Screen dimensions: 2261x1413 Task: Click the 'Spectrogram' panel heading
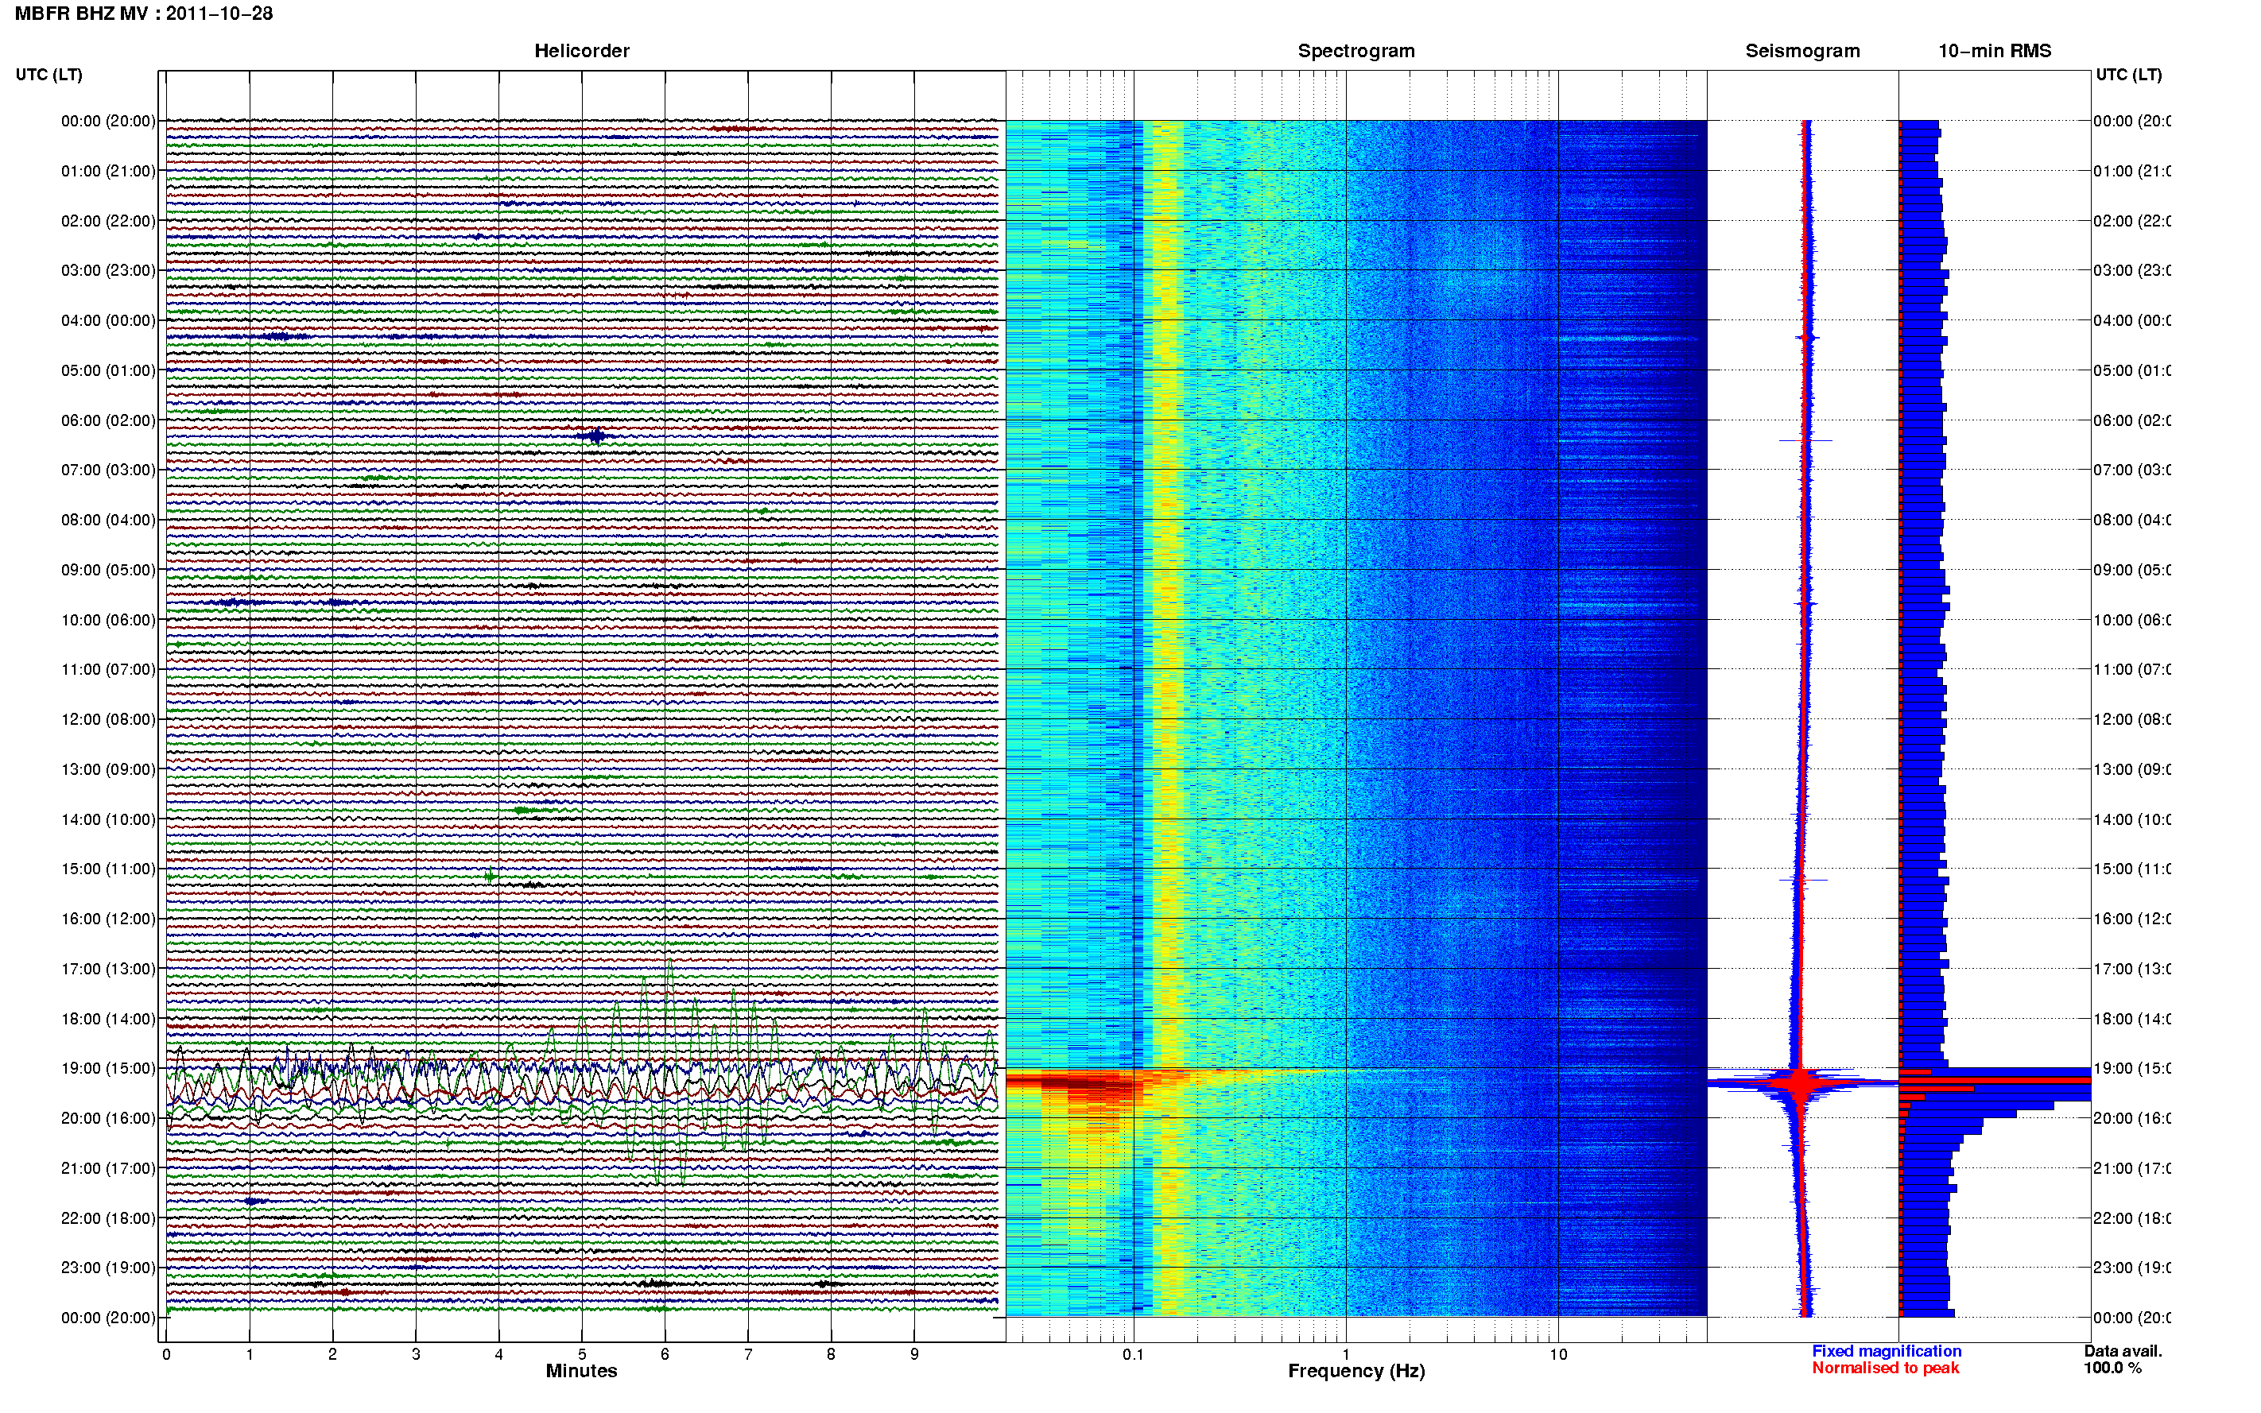pos(1355,52)
